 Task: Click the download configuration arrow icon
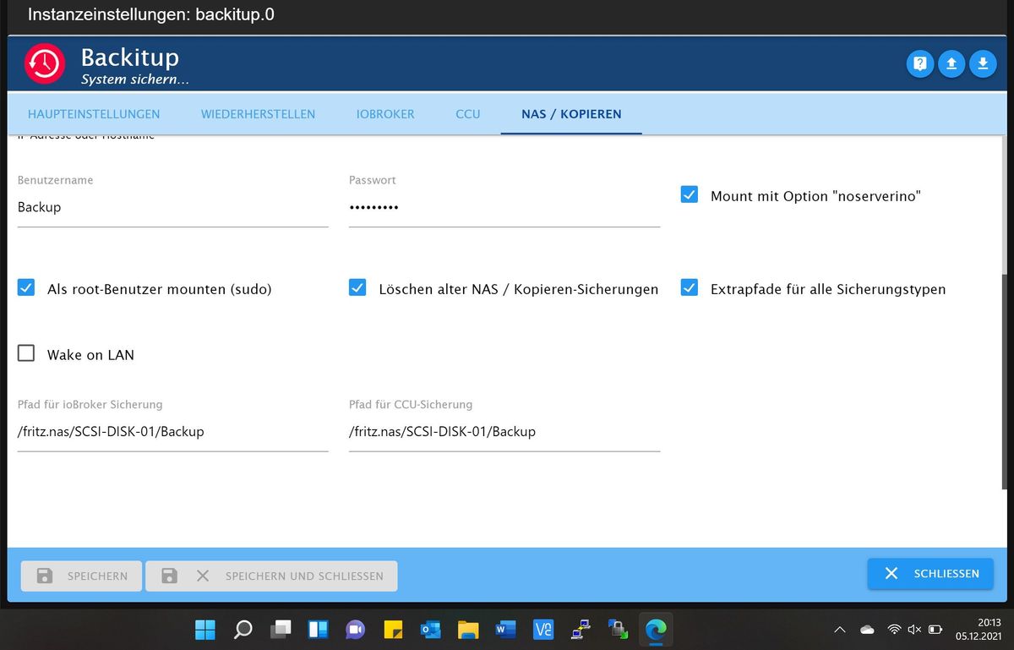coord(983,63)
